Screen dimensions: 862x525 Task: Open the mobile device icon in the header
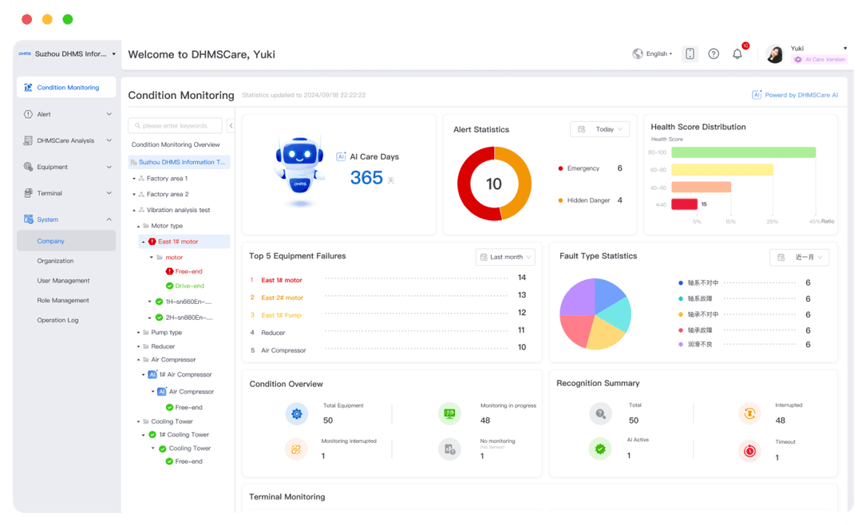690,53
